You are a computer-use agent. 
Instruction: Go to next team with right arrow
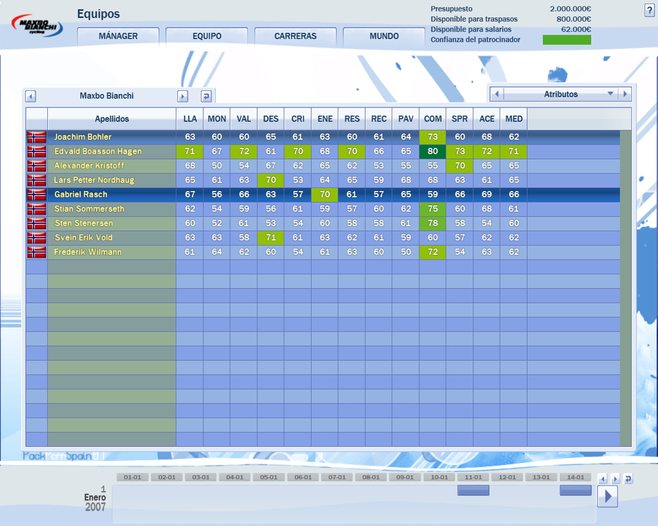182,97
